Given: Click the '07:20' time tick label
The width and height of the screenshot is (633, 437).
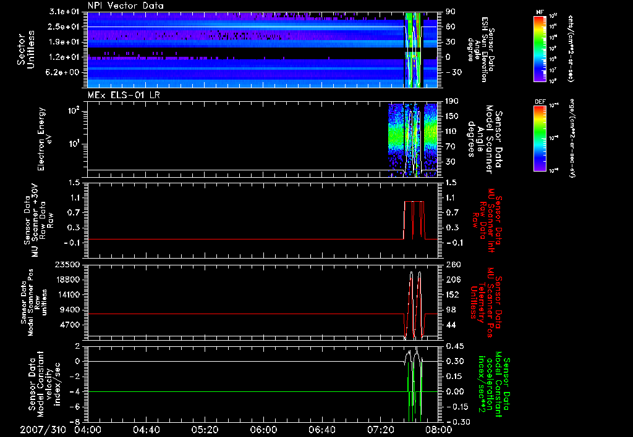Looking at the screenshot, I should (381, 430).
